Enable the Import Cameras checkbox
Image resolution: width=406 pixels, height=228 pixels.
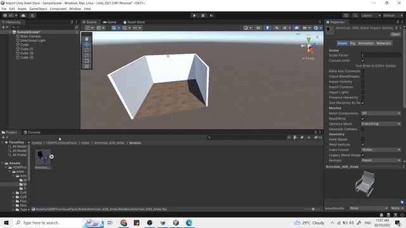click(363, 87)
